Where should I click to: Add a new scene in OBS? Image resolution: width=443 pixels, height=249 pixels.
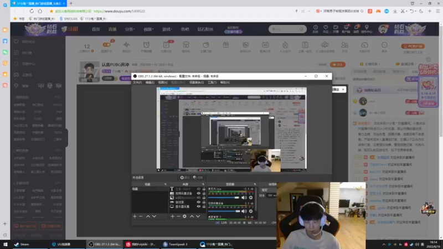(135, 216)
